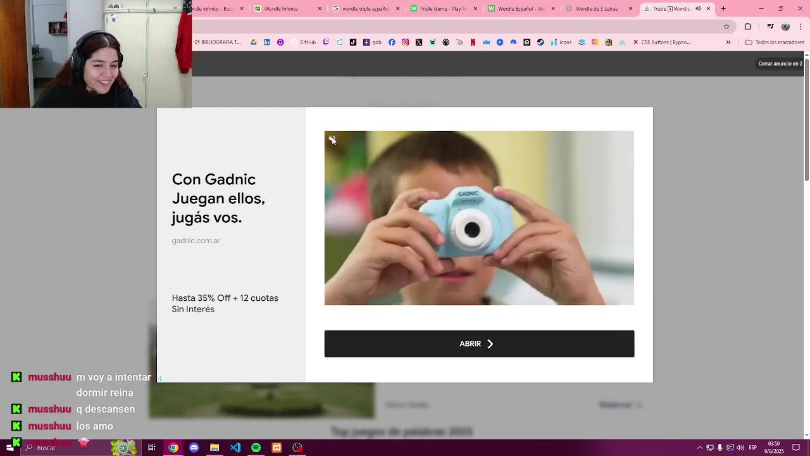Open the Instagram bookmark
The width and height of the screenshot is (810, 456).
pyautogui.click(x=406, y=42)
